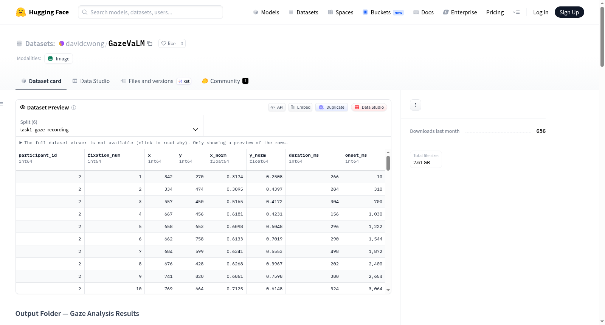Click the like count number
This screenshot has width=605, height=325.
coord(182,43)
